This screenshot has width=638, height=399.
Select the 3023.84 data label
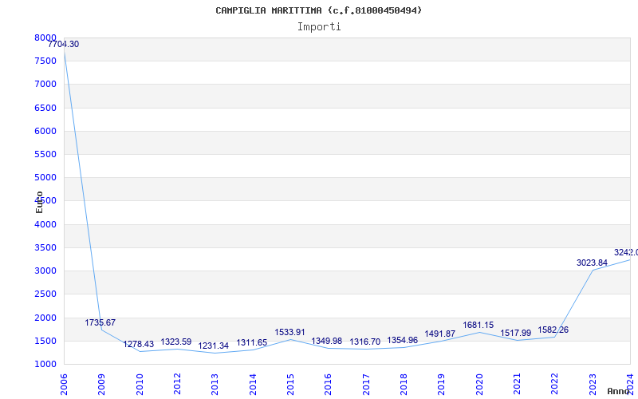click(x=592, y=263)
